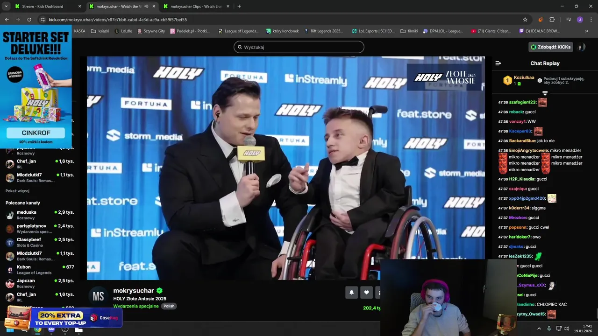The image size is (598, 336).
Task: Expand the tab search dropdown arrow
Action: [6, 7]
